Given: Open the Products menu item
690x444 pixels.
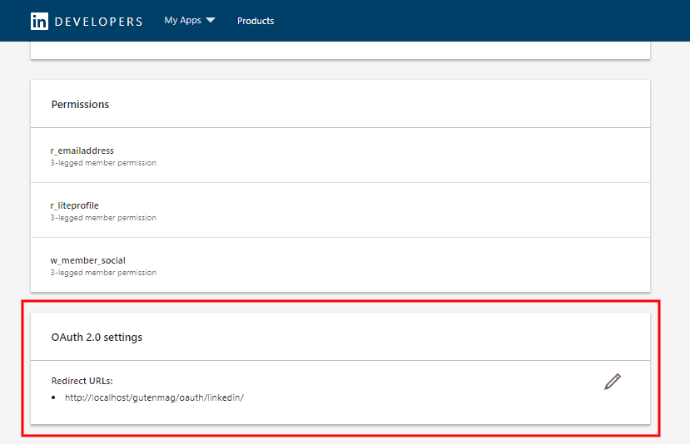Looking at the screenshot, I should pos(256,21).
